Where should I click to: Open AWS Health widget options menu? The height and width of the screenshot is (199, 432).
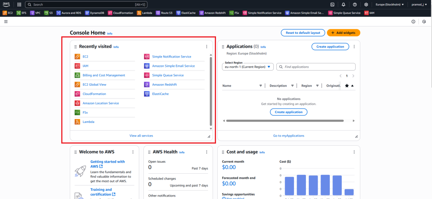(207, 152)
